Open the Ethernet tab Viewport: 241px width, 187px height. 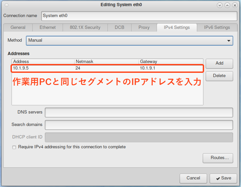[47, 28]
